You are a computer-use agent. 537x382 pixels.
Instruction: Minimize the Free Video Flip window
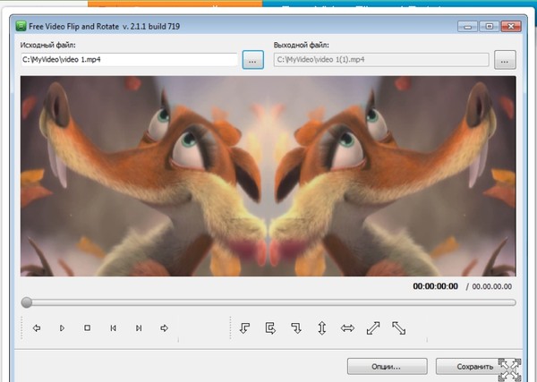coord(467,26)
